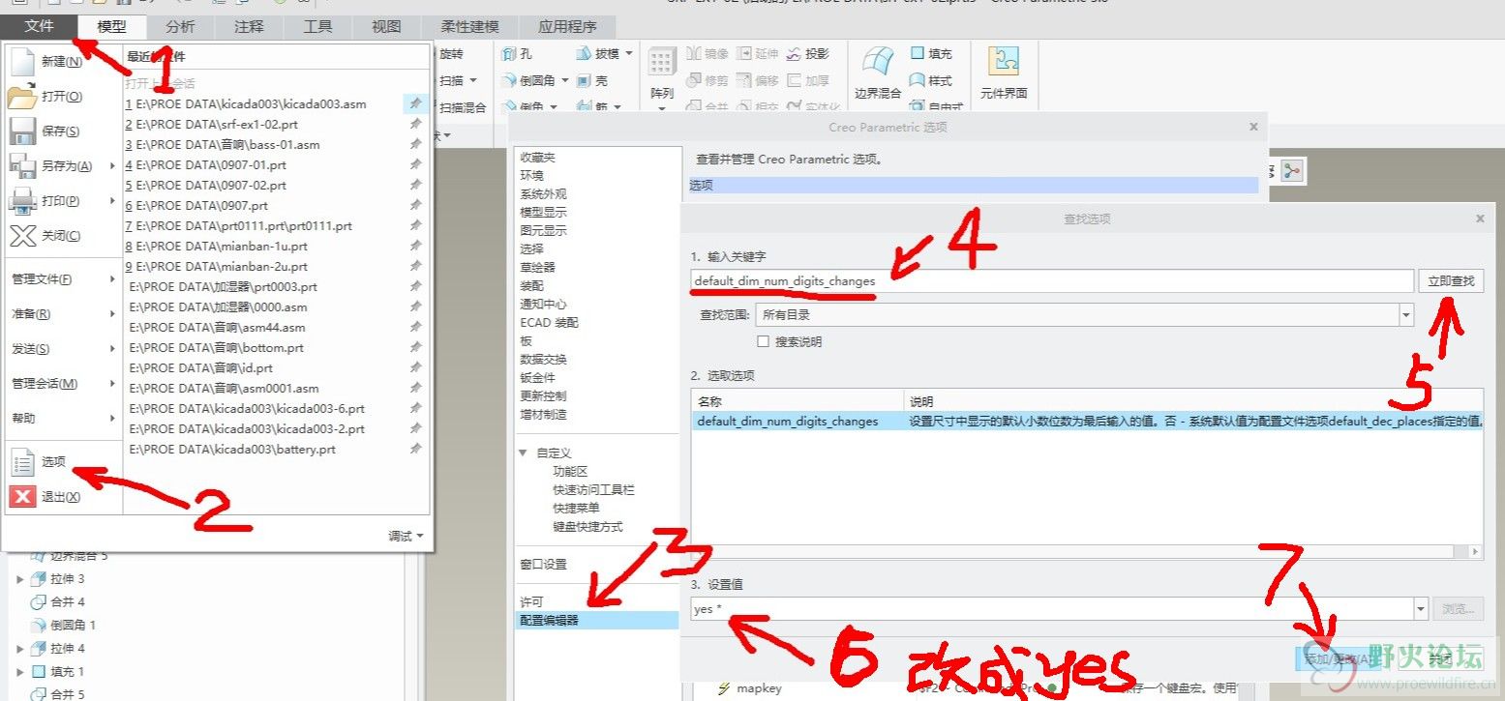Pin the bass-01.asm recent file
This screenshot has width=1505, height=701.
[x=415, y=144]
